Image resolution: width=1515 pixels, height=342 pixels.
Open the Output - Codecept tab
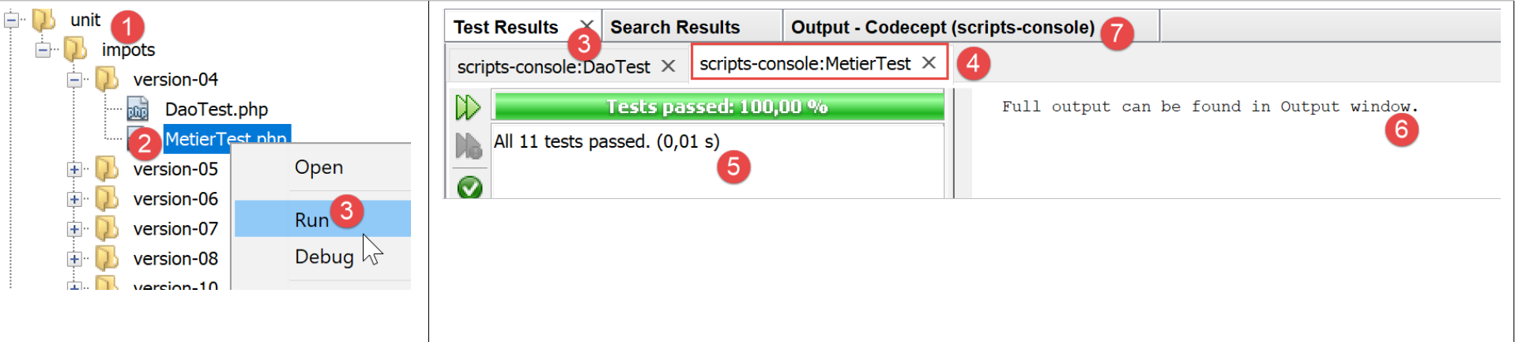[942, 28]
